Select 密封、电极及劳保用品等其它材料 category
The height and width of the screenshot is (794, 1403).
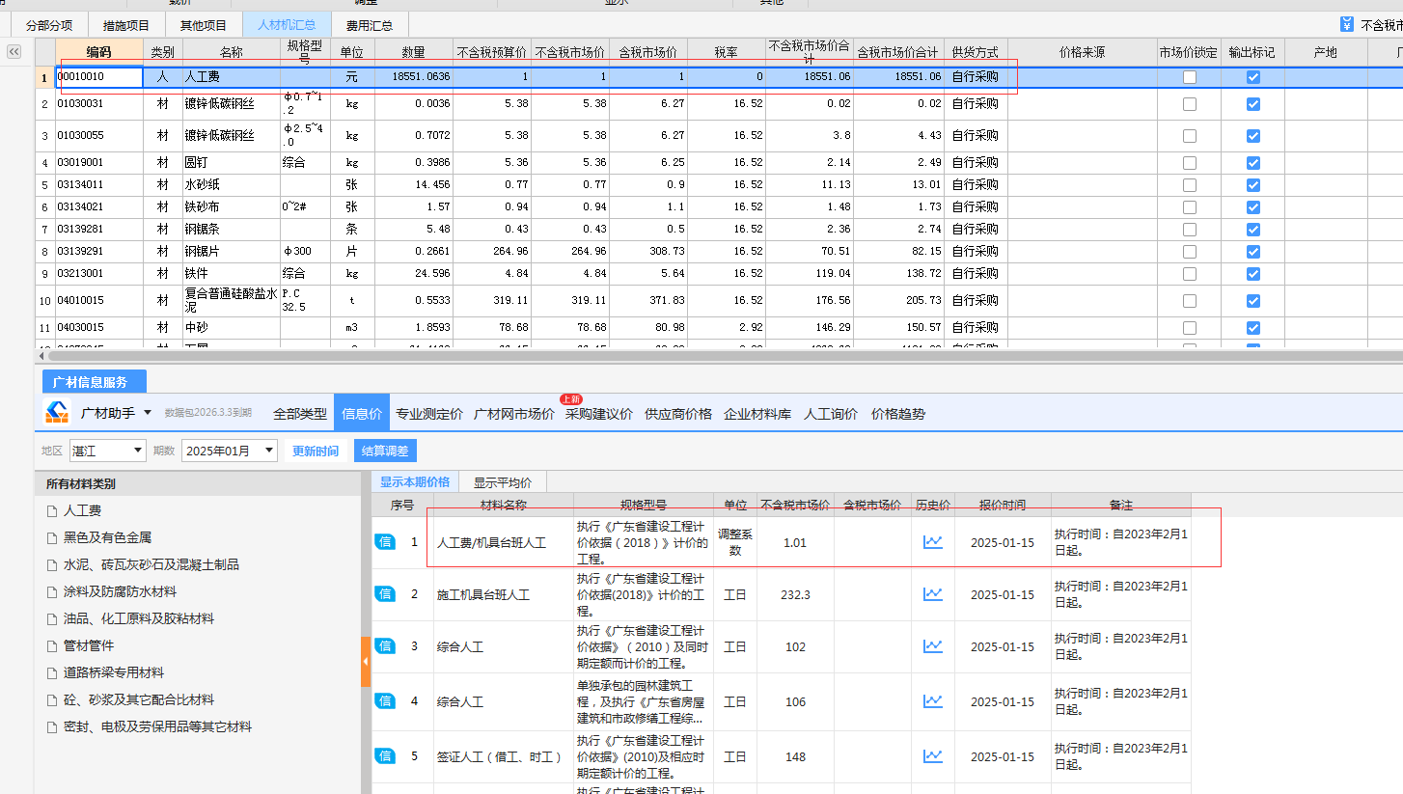coord(157,727)
